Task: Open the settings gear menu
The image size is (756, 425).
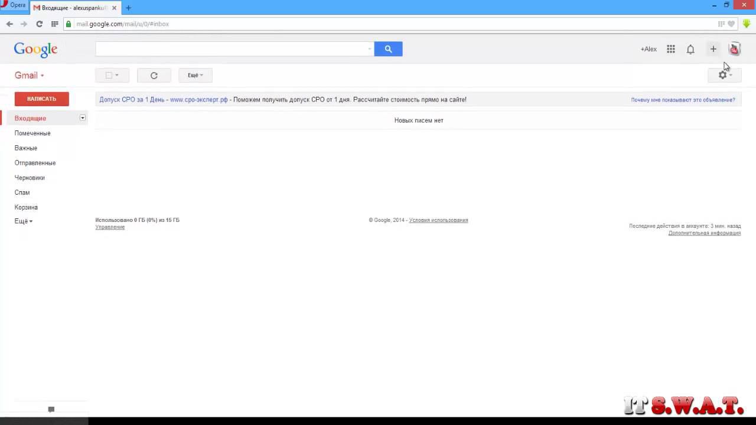Action: tap(725, 75)
